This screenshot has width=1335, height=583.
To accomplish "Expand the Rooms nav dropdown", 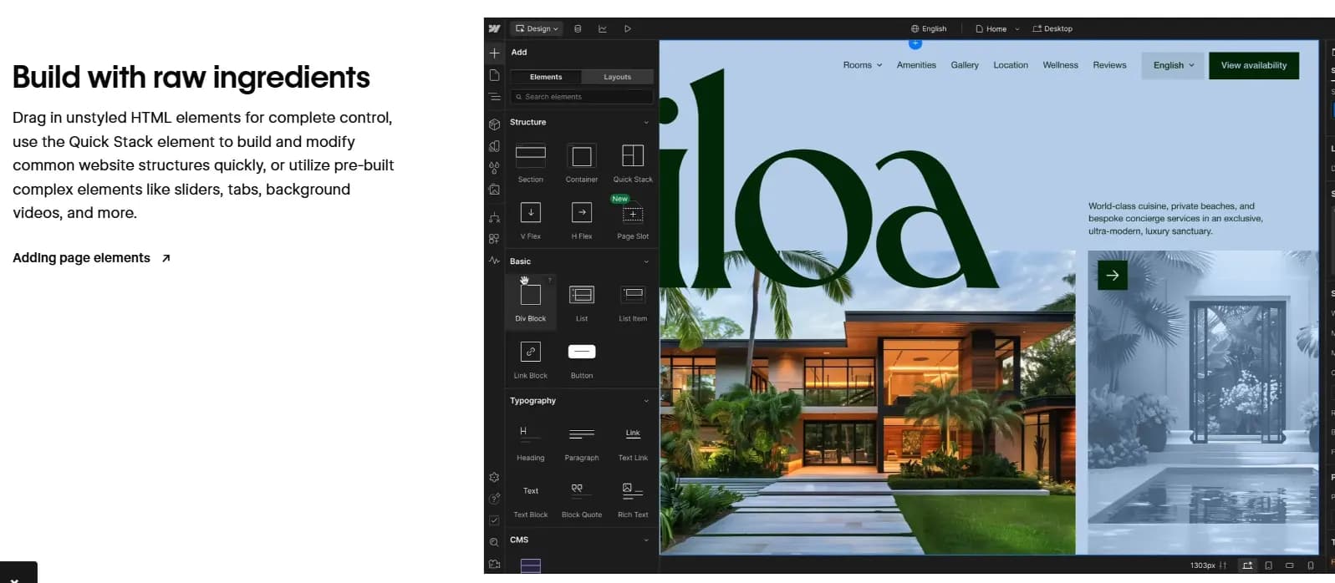I will pos(863,65).
